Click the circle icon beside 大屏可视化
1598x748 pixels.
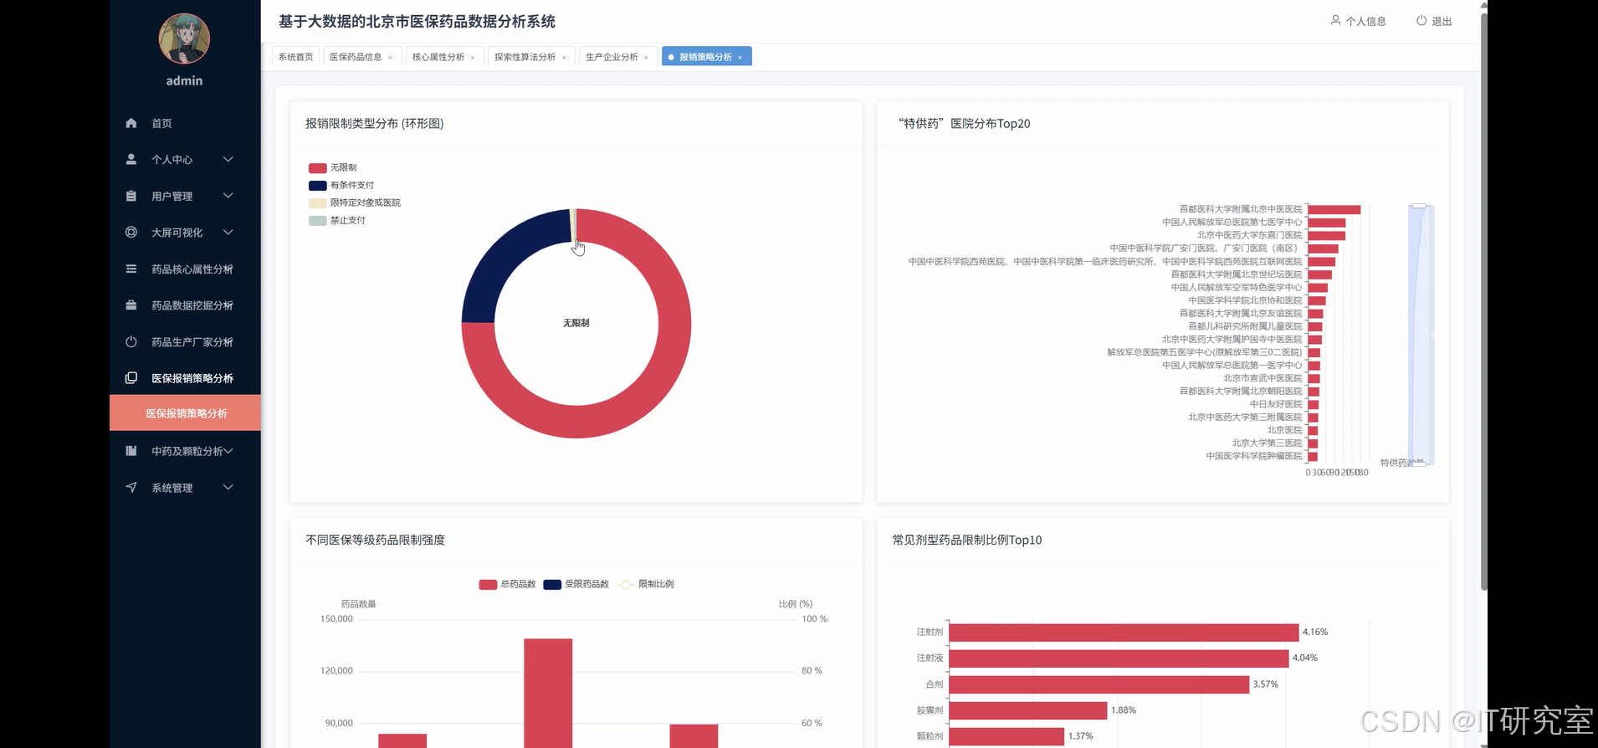pos(131,232)
